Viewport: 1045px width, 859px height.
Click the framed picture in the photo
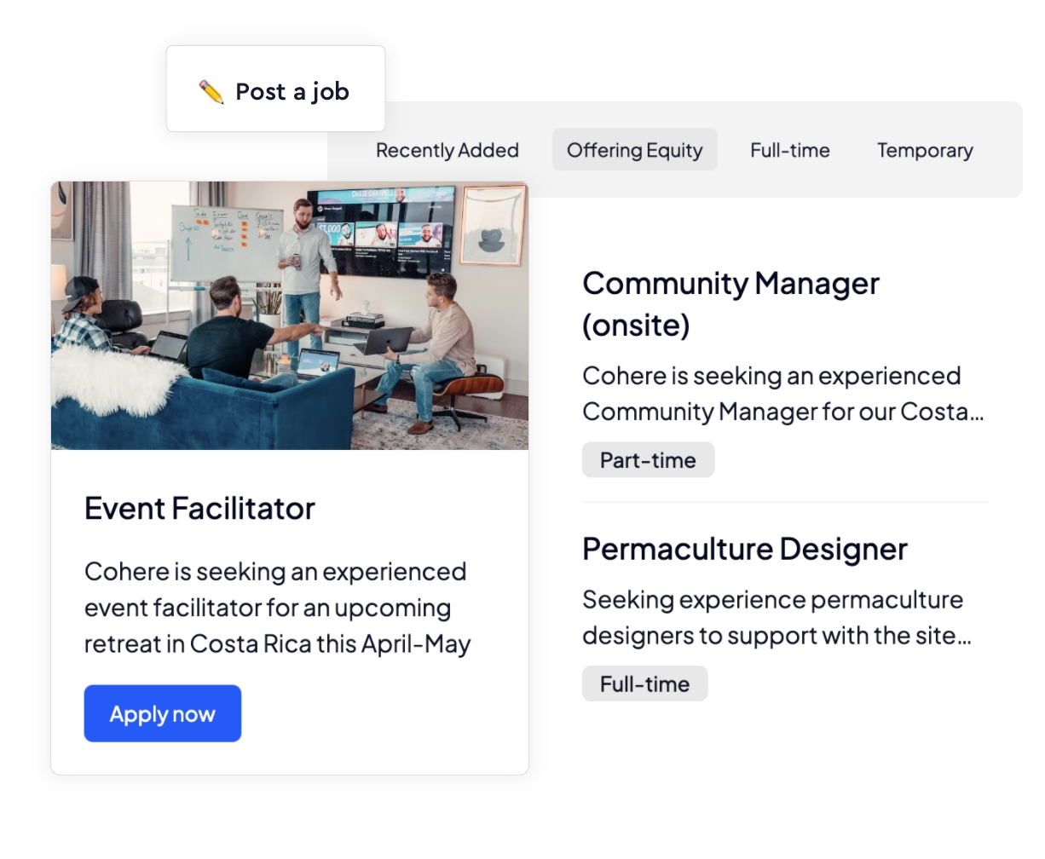(x=492, y=225)
